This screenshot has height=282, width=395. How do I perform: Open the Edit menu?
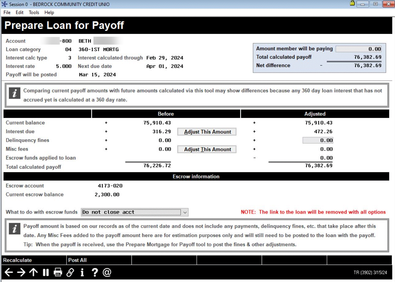tap(20, 13)
